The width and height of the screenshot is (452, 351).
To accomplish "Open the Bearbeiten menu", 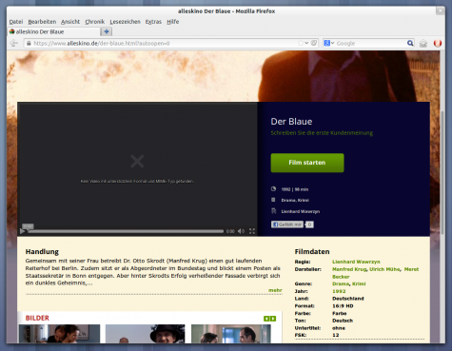I will click(x=42, y=22).
